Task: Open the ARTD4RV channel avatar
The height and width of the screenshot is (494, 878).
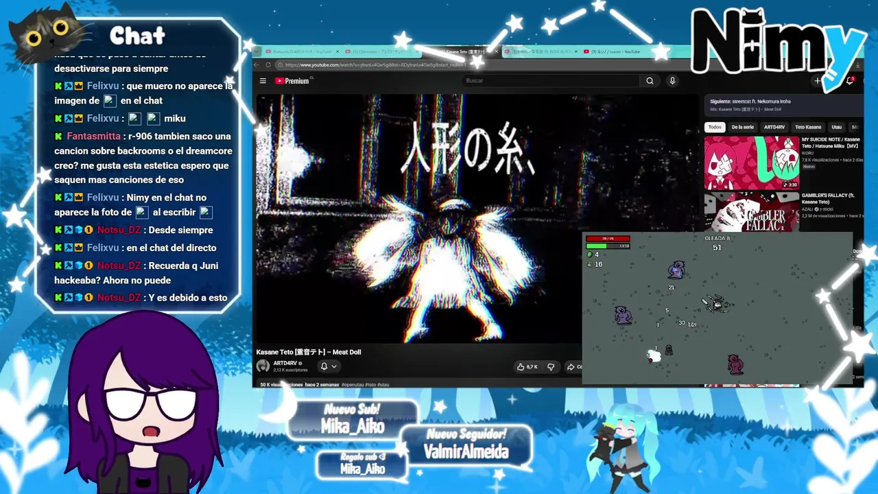Action: 263,366
